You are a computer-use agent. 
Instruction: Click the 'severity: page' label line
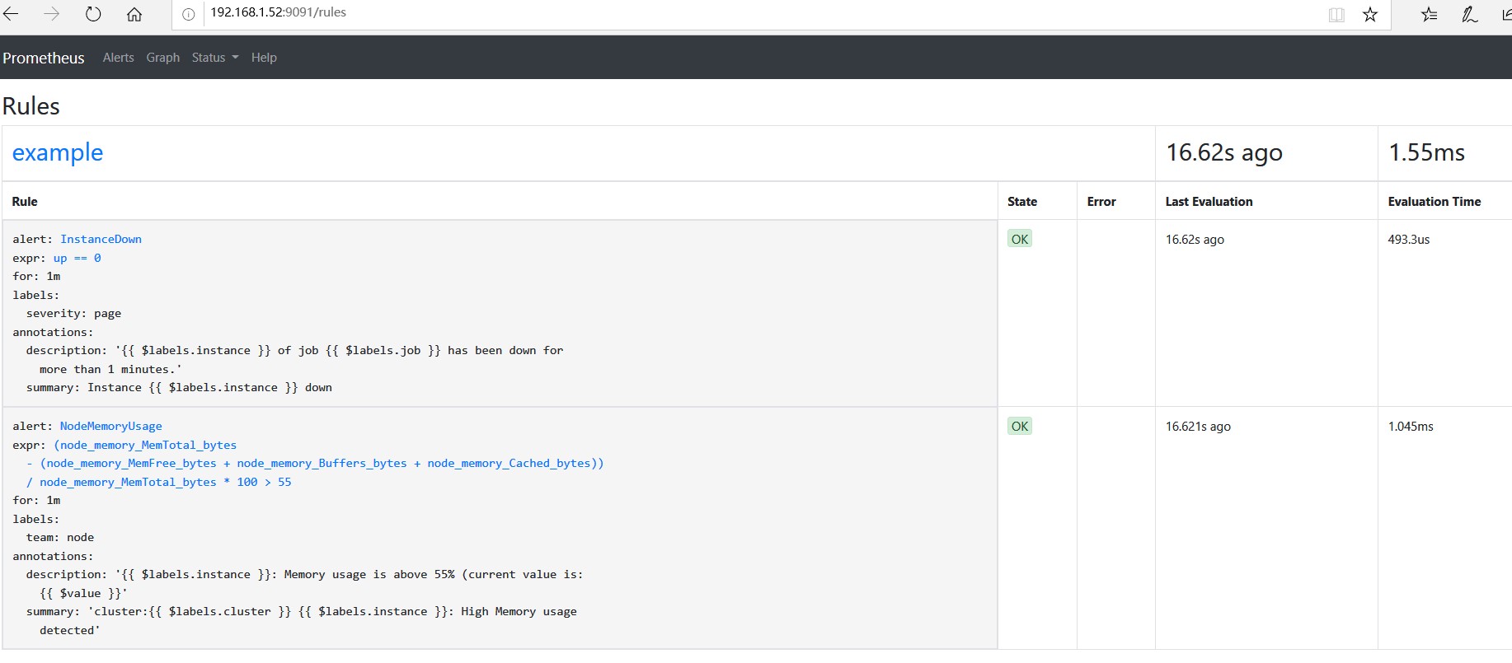[x=73, y=314]
